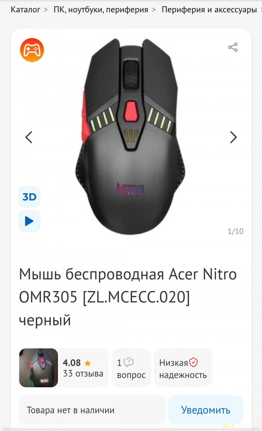The height and width of the screenshot is (431, 262).
Task: Tap the 1/10 image counter
Action: click(235, 231)
